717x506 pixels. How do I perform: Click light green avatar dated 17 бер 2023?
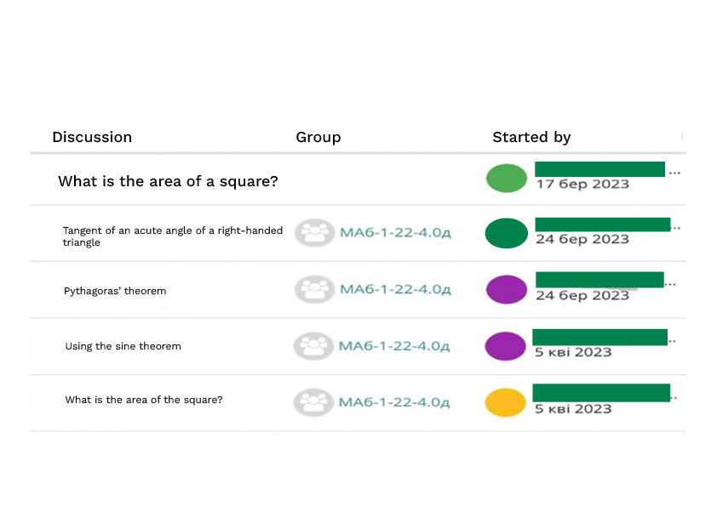[507, 179]
